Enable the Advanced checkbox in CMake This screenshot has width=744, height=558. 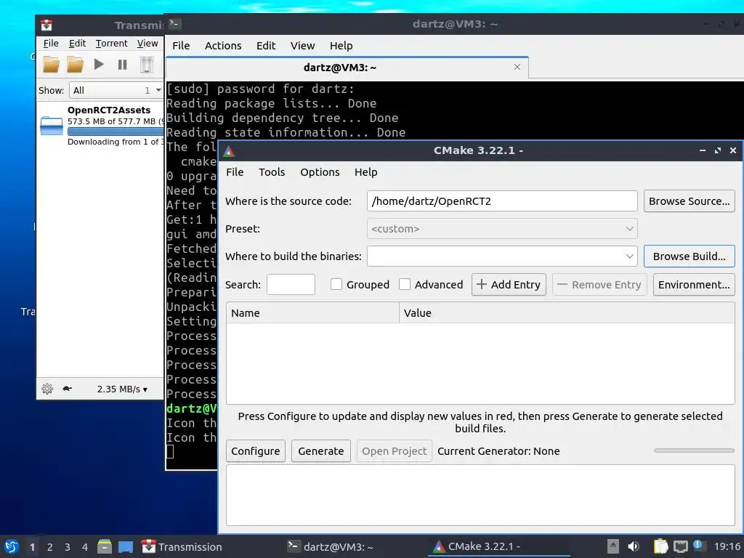(404, 284)
